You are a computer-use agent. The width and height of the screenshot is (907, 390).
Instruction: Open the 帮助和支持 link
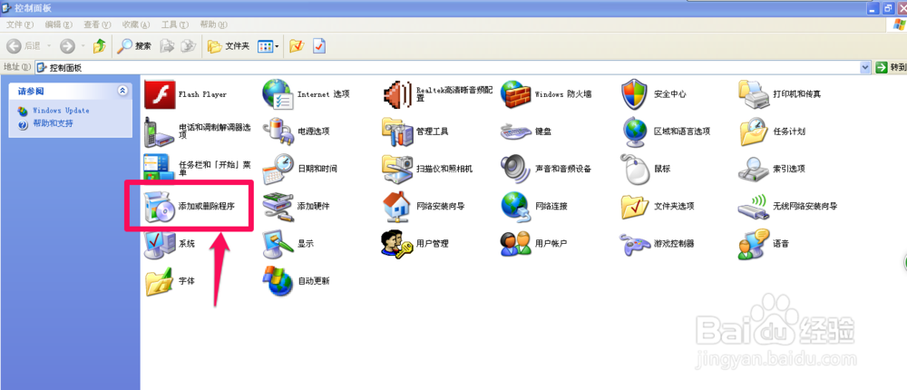(x=53, y=123)
